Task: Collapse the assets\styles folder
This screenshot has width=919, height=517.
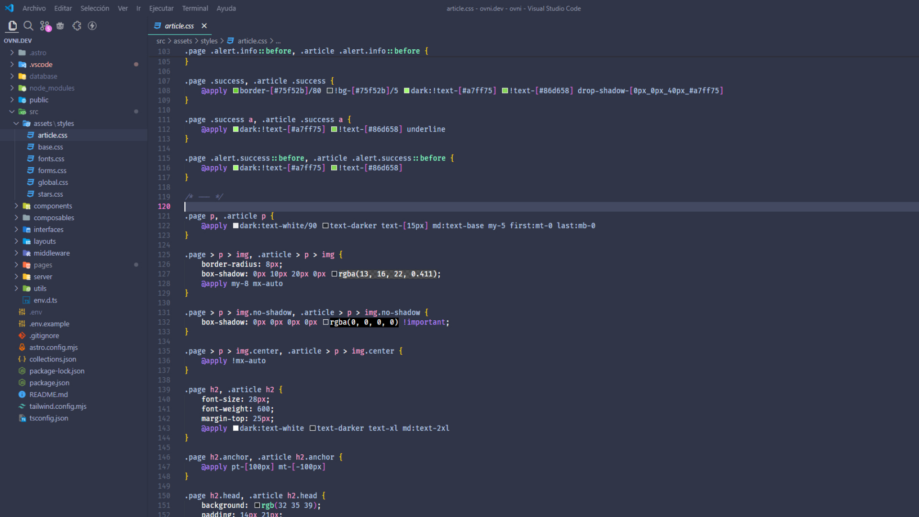Action: pos(16,124)
